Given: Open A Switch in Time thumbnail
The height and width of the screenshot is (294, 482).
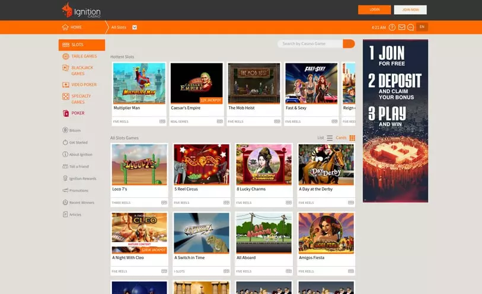Looking at the screenshot, I should (x=202, y=233).
